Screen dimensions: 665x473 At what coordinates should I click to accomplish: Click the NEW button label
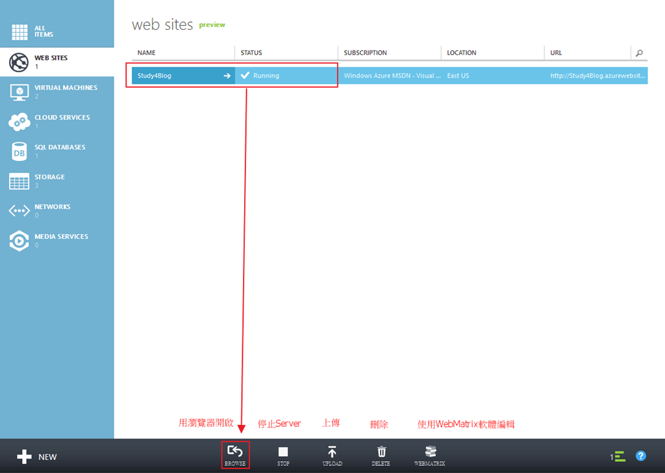pyautogui.click(x=47, y=457)
